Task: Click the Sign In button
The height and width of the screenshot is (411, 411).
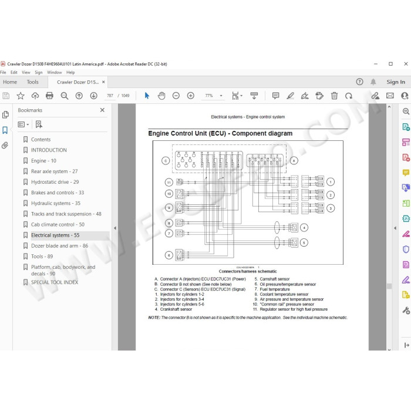Action: (x=396, y=82)
